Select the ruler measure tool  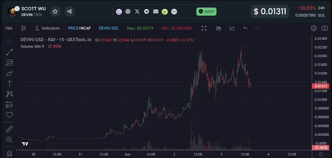tap(9, 129)
